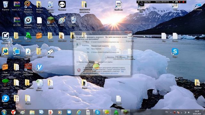Click the Отмена button in the security dialog

click(122, 57)
